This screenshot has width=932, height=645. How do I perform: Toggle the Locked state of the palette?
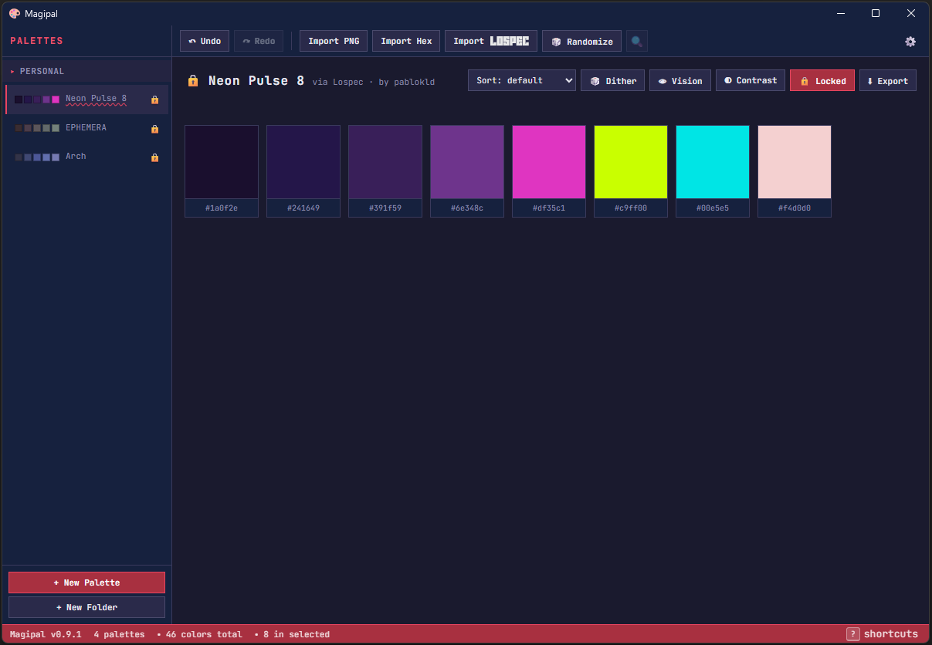[x=822, y=80]
